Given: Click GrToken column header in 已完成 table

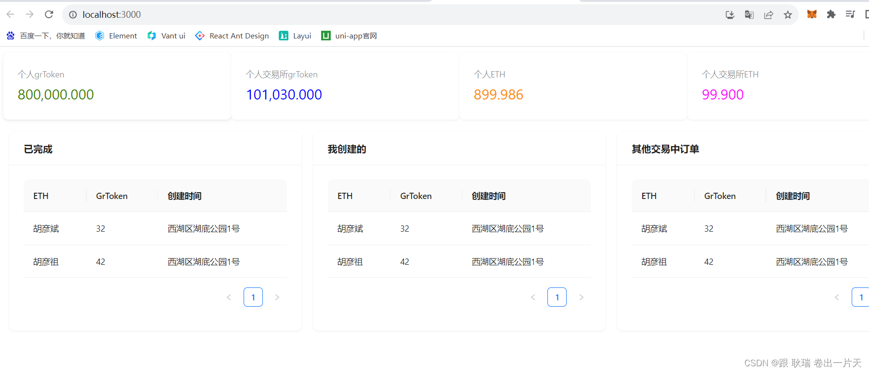Looking at the screenshot, I should (x=112, y=196).
